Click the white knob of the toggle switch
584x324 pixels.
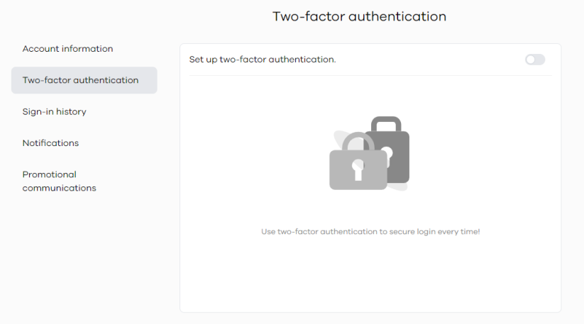[x=531, y=60]
